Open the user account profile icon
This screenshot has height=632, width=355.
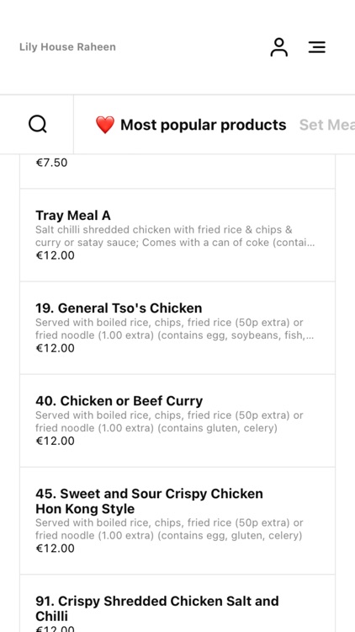[x=278, y=47]
